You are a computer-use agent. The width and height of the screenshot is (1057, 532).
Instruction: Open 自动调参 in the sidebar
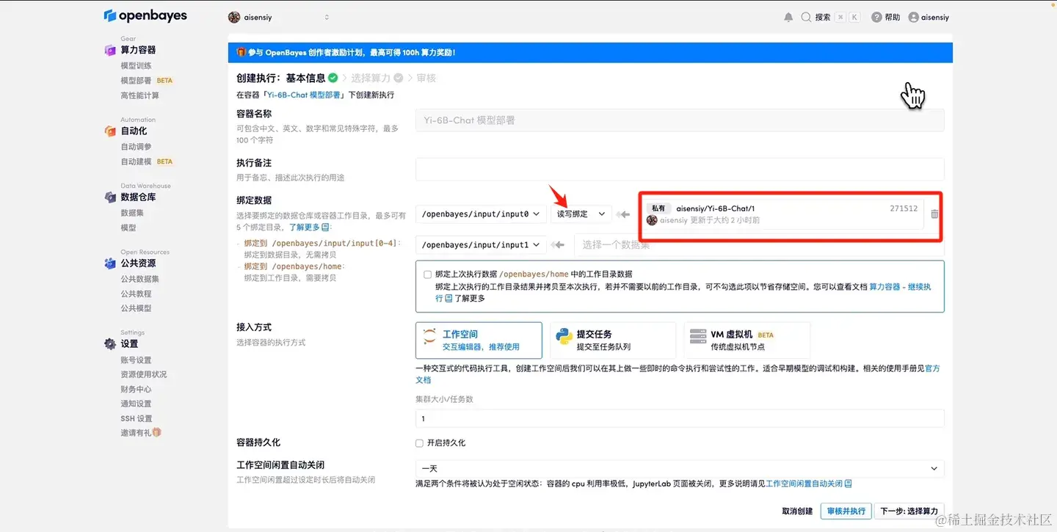tap(136, 147)
